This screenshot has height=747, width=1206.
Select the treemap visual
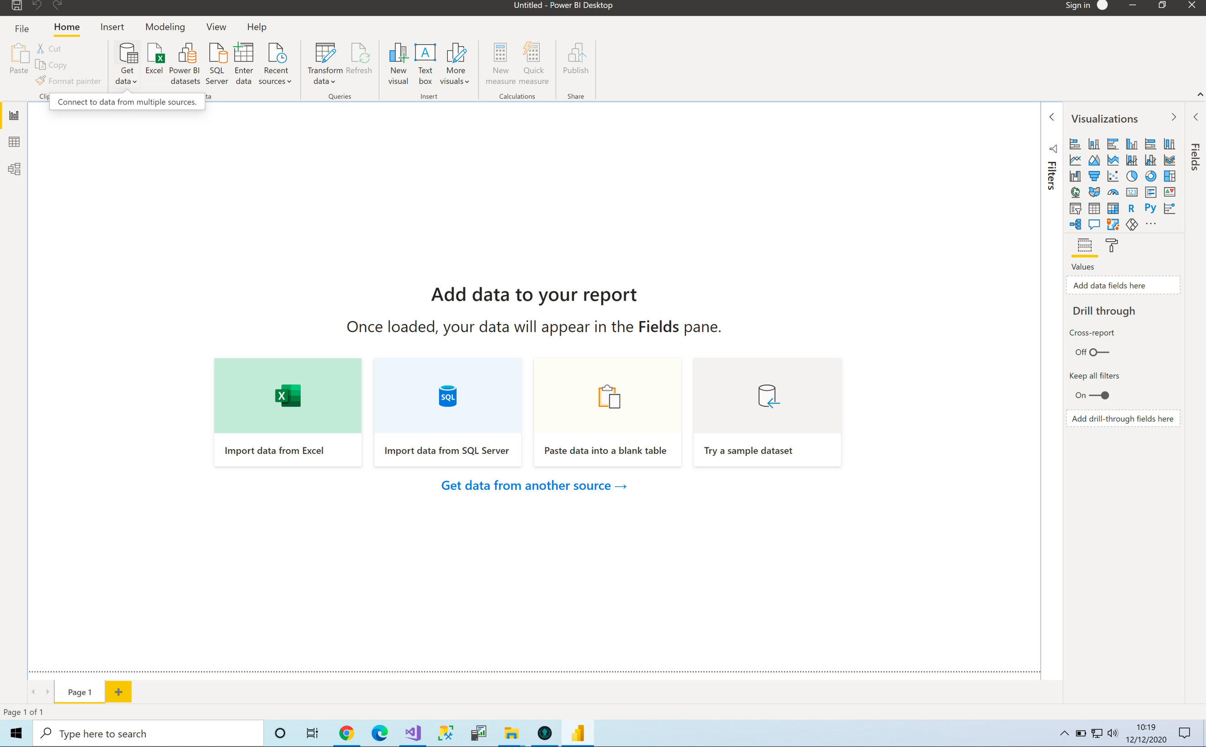click(1169, 176)
